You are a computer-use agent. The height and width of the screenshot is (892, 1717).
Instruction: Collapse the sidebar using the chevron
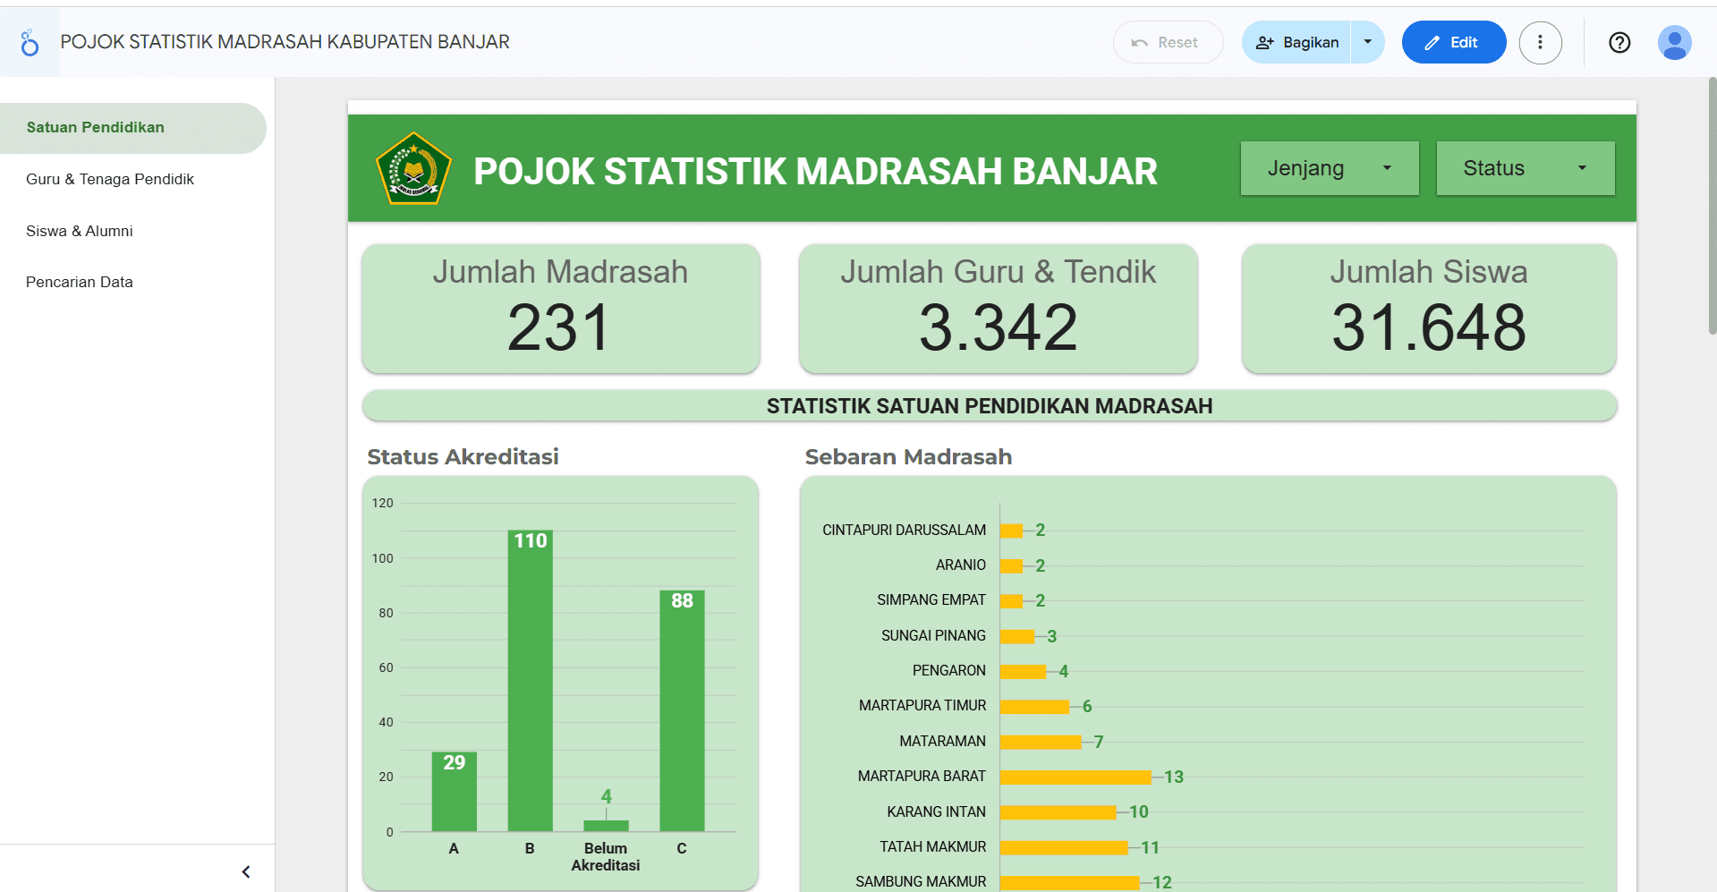click(x=245, y=871)
